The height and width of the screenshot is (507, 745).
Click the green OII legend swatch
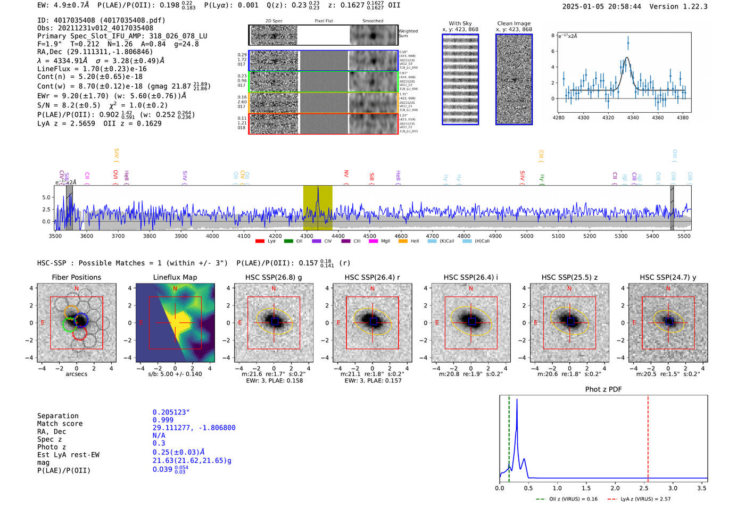pos(288,242)
